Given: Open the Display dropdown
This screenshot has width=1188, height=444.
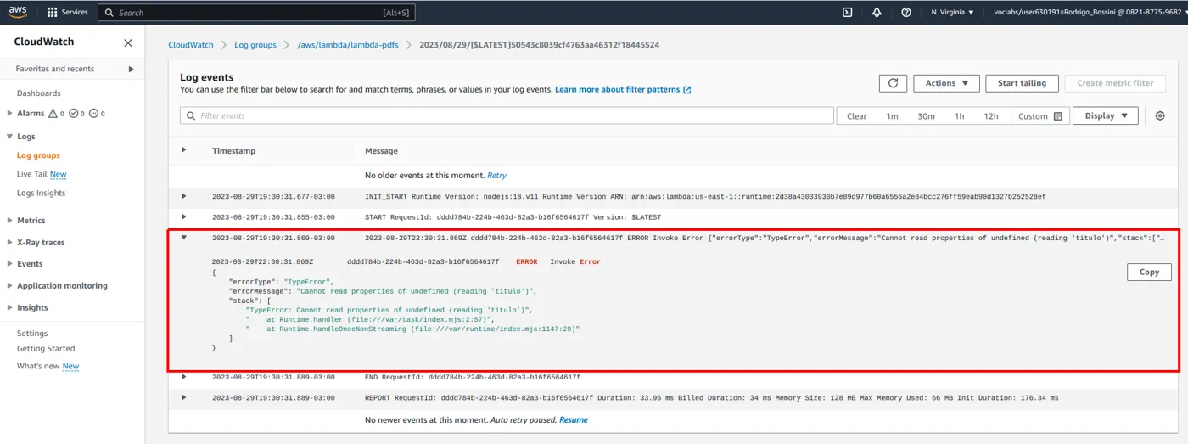Looking at the screenshot, I should (x=1105, y=115).
